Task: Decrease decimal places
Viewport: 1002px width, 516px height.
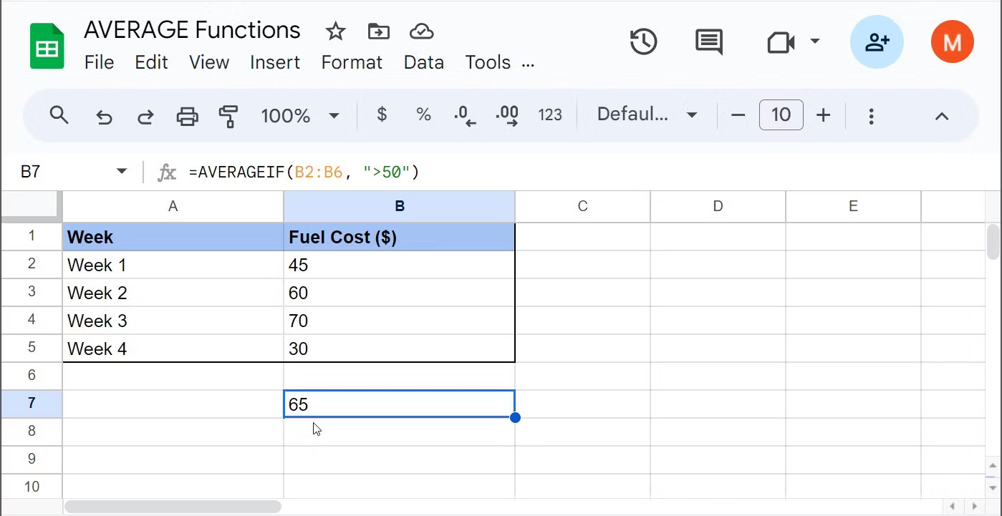Action: click(464, 115)
